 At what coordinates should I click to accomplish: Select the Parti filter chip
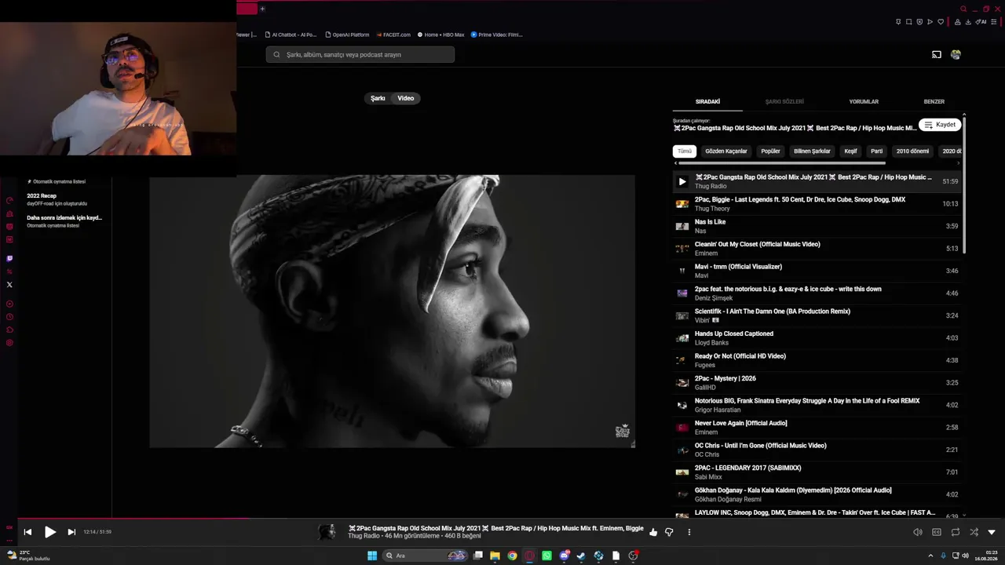[x=876, y=151]
